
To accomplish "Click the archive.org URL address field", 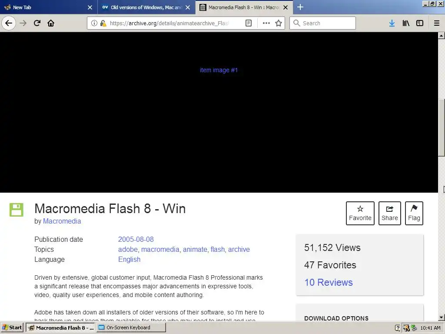I will coord(169,23).
